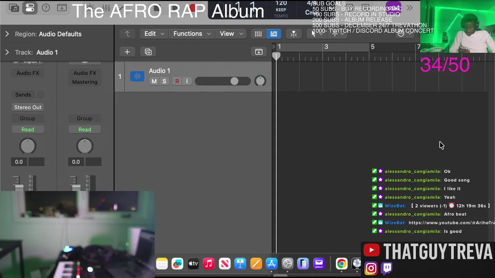The width and height of the screenshot is (495, 278).
Task: Click left channel Audio FX slot
Action: click(x=28, y=73)
